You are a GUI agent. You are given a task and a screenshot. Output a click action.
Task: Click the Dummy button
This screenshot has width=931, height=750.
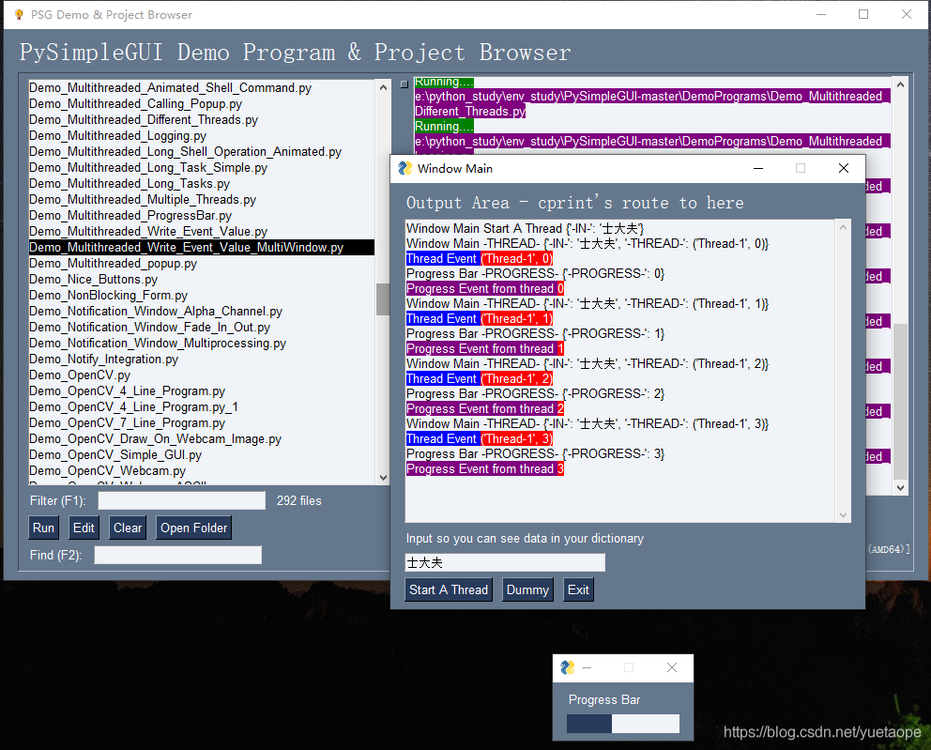[527, 589]
